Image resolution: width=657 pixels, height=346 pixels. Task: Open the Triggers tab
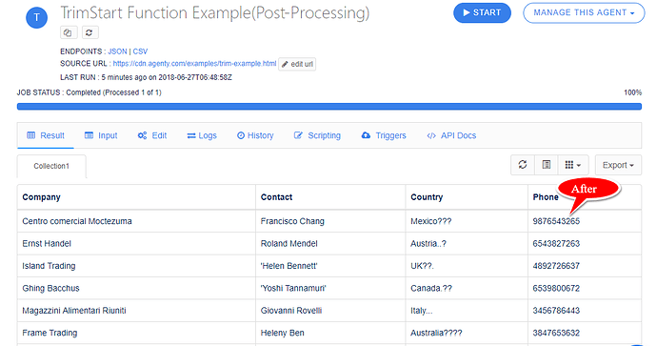[x=384, y=135]
